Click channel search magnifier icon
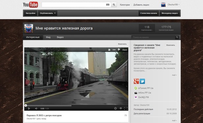The image size is (203, 123). [x=177, y=37]
